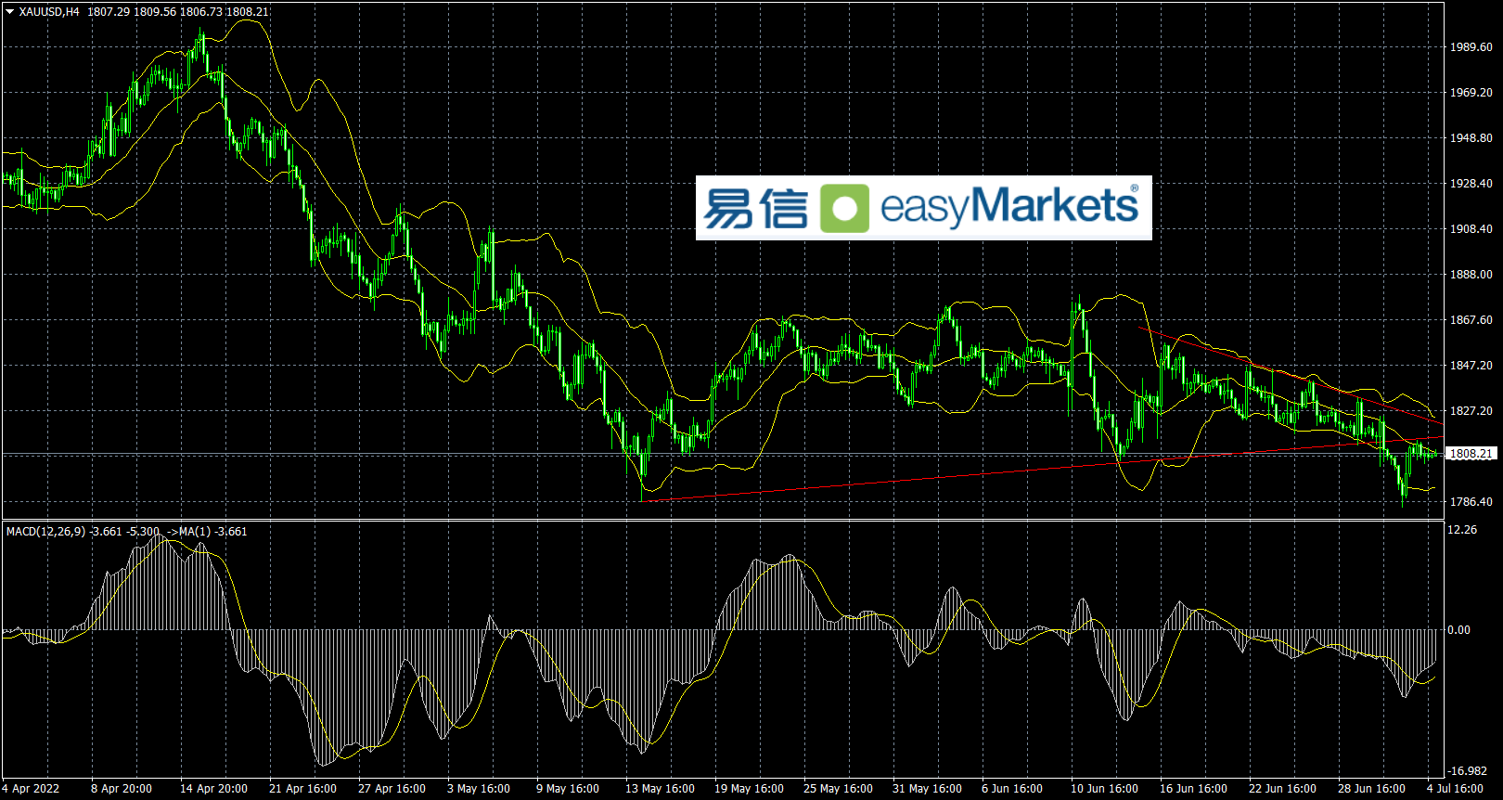
Task: Click the 16 Jun 16:00 time label
Action: pos(1193,789)
